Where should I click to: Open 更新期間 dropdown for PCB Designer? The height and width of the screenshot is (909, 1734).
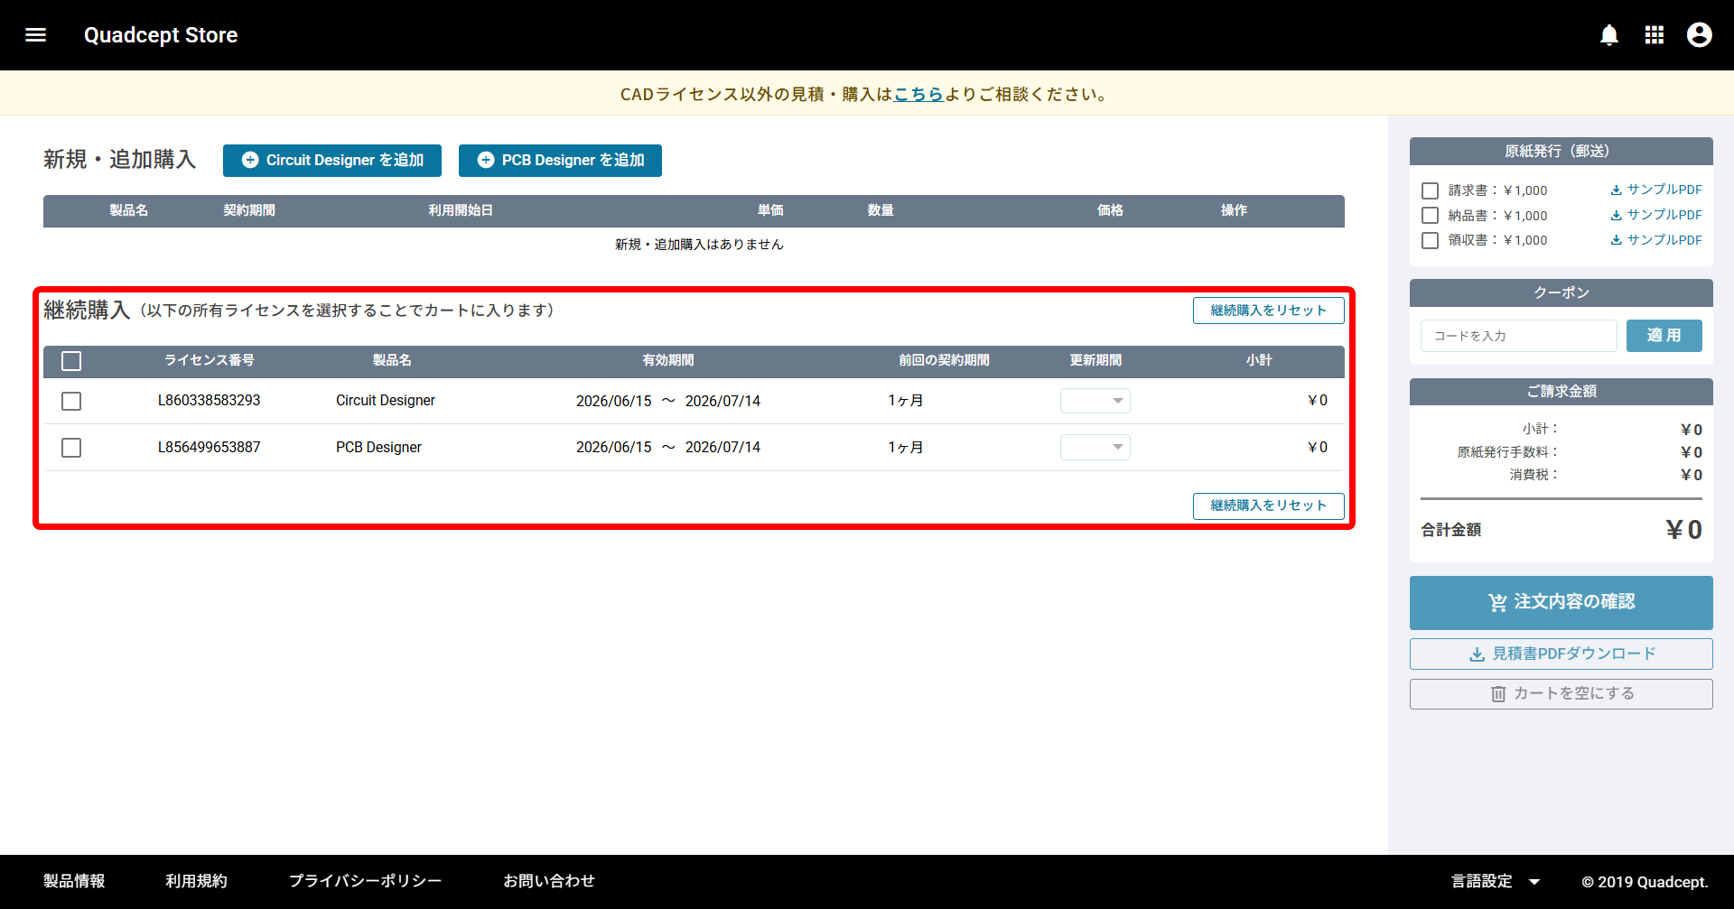(1095, 448)
